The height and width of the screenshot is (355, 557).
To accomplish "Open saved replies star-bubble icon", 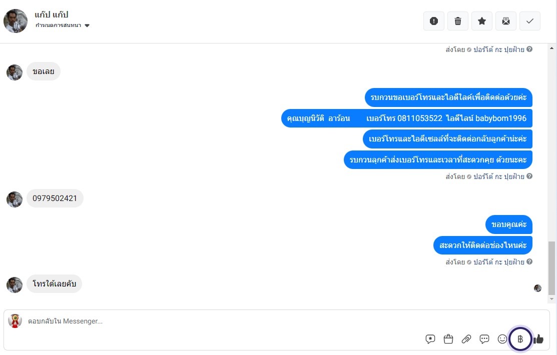I will [430, 339].
